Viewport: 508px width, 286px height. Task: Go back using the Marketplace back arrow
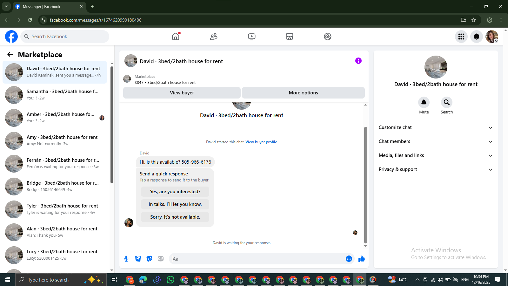[x=10, y=54]
